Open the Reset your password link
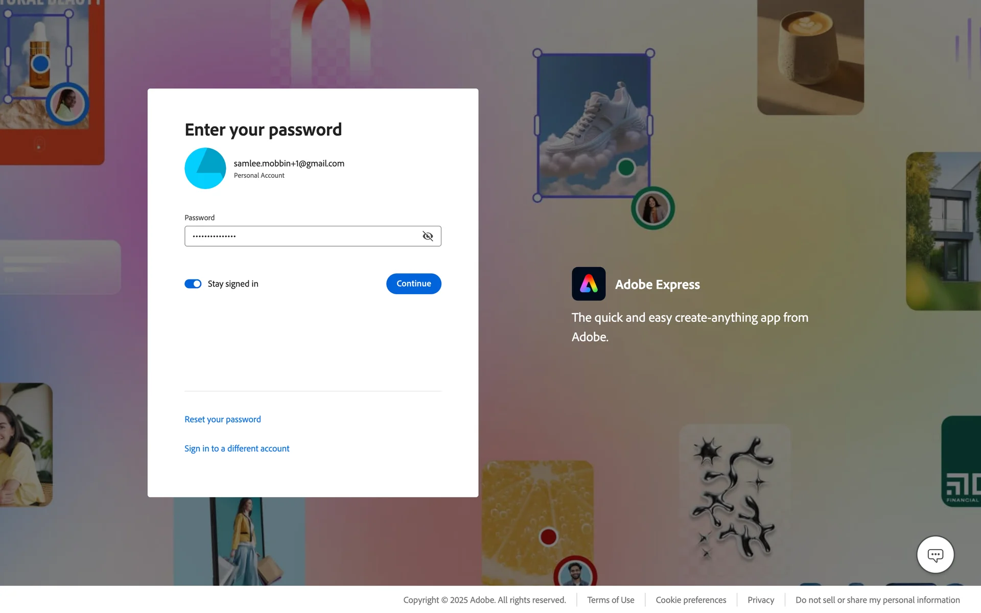This screenshot has height=613, width=981. (x=223, y=419)
